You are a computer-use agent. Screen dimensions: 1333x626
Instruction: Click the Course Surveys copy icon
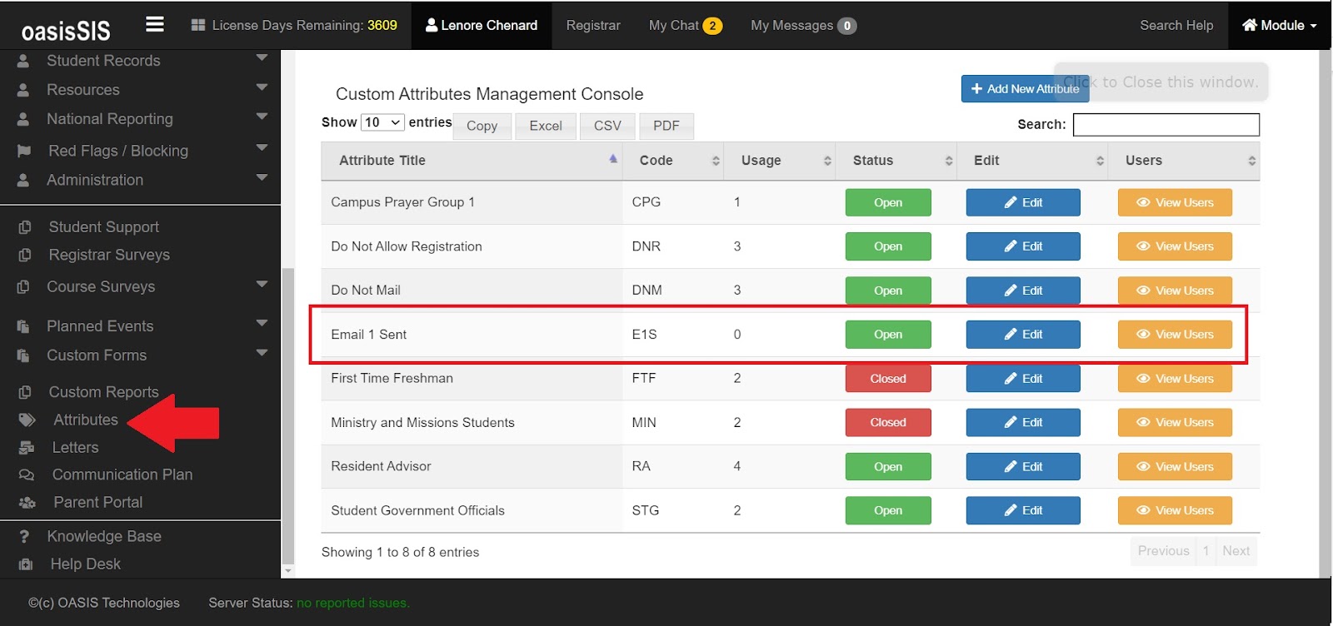click(x=23, y=286)
